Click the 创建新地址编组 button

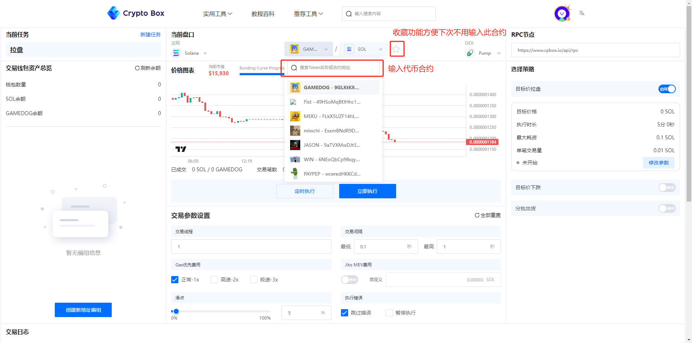tap(83, 310)
